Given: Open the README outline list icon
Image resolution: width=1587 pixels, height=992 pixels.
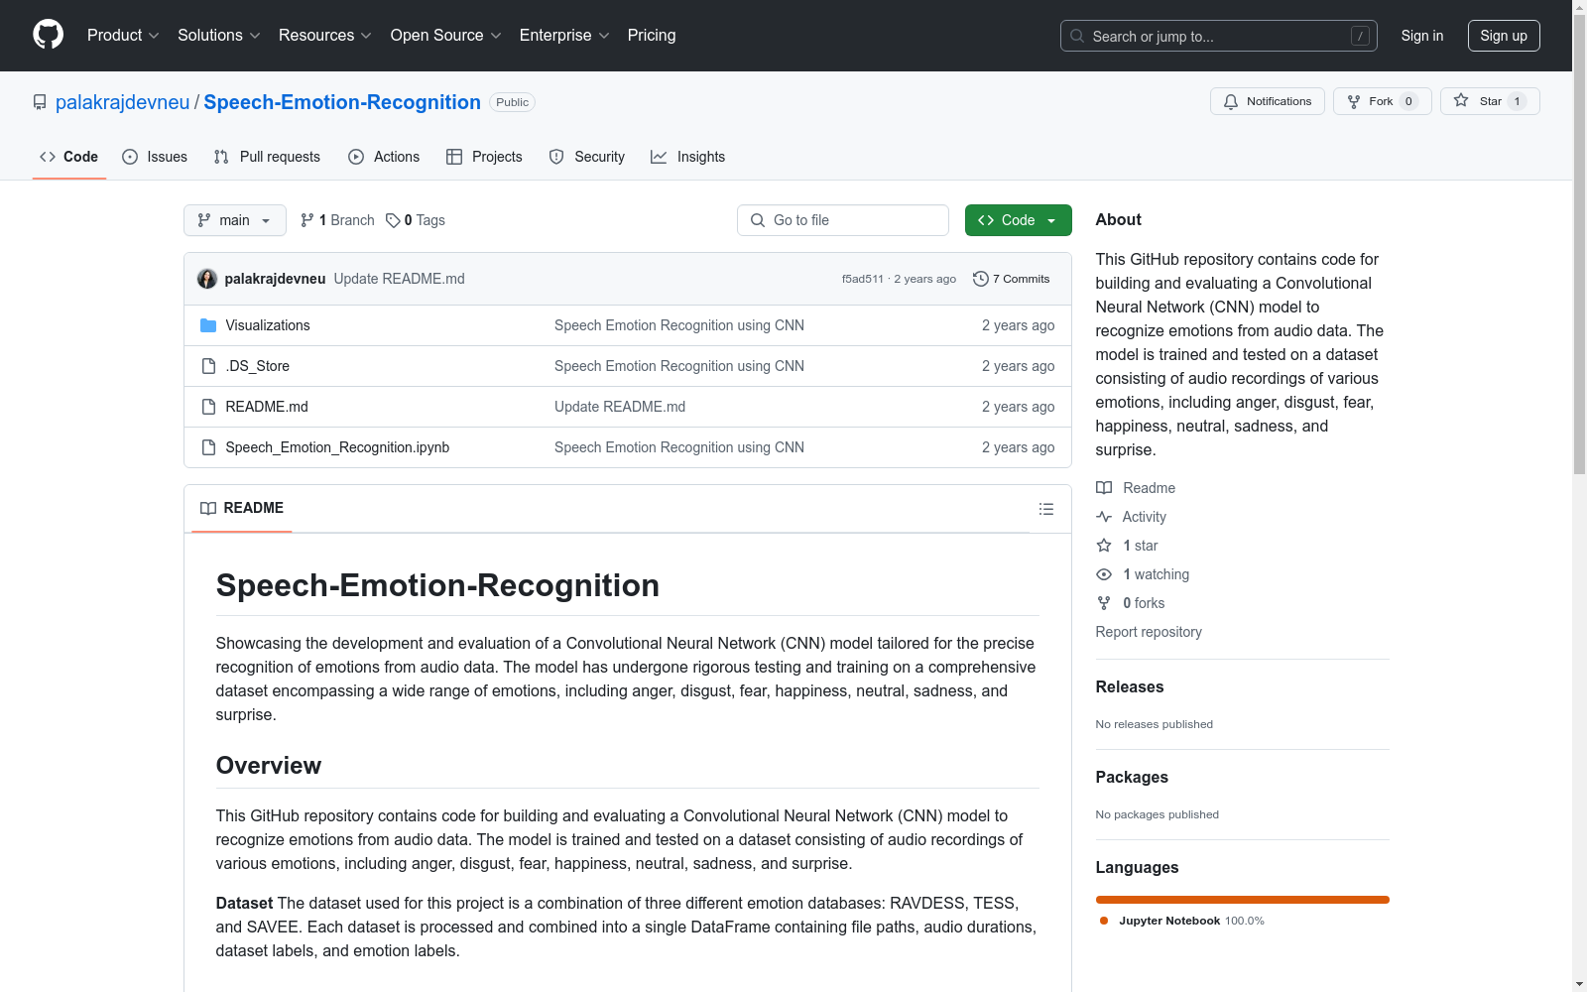Looking at the screenshot, I should (1045, 509).
